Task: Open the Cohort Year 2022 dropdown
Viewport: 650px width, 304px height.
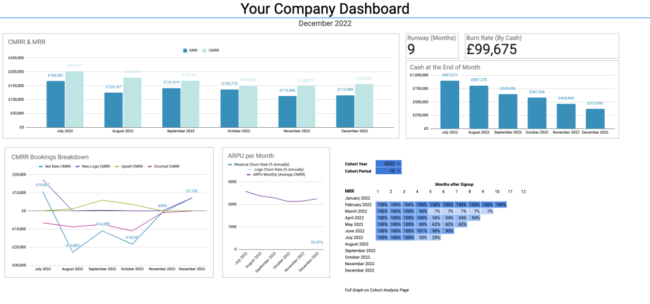Action: pyautogui.click(x=389, y=163)
